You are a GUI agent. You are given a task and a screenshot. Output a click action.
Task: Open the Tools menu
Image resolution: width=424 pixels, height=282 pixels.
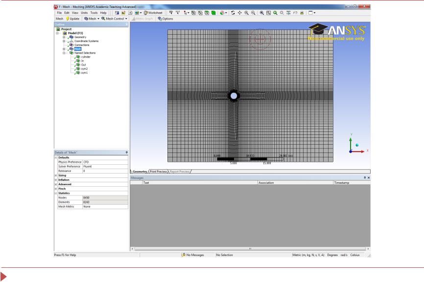pyautogui.click(x=94, y=13)
